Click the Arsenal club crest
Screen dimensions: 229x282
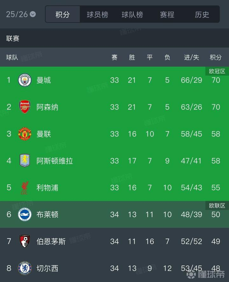coord(25,107)
